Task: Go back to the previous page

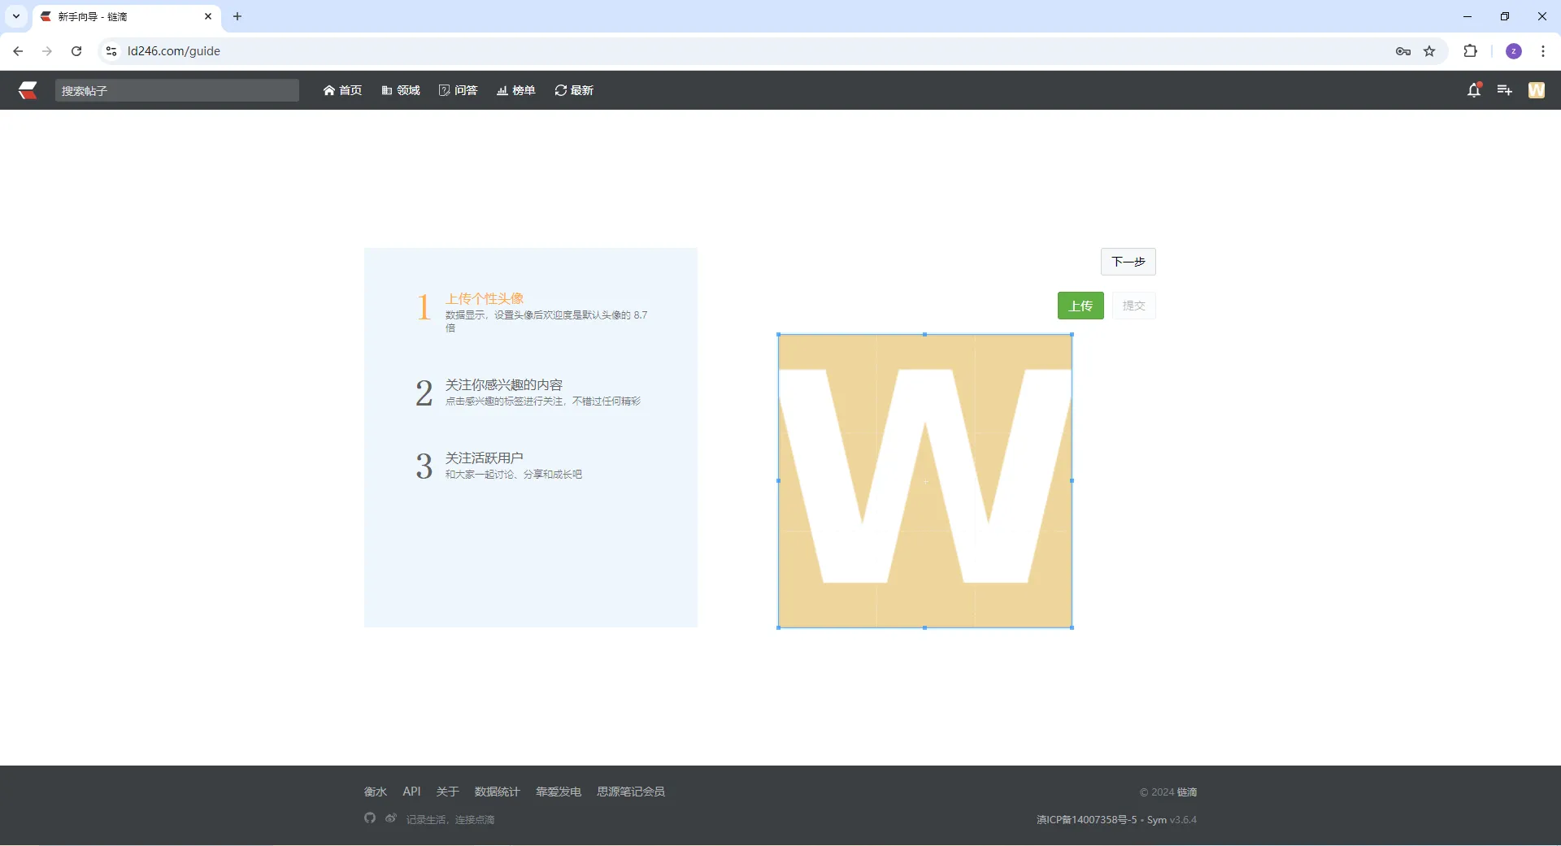Action: pos(18,51)
